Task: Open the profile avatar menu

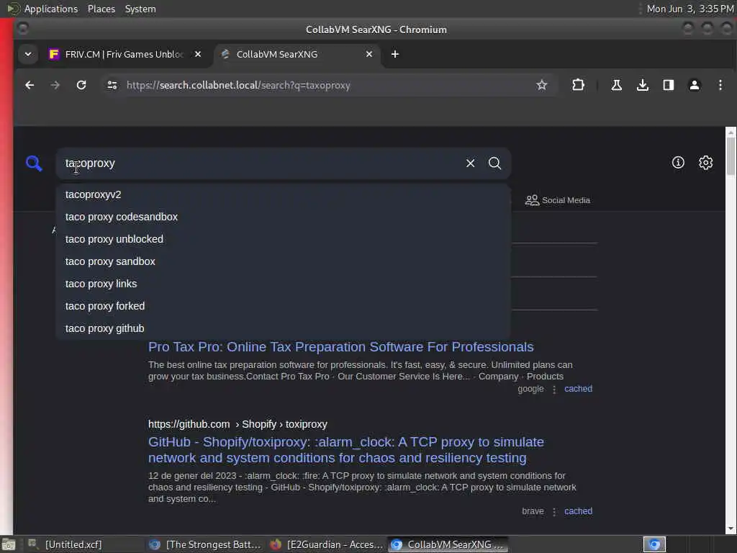Action: click(x=695, y=85)
